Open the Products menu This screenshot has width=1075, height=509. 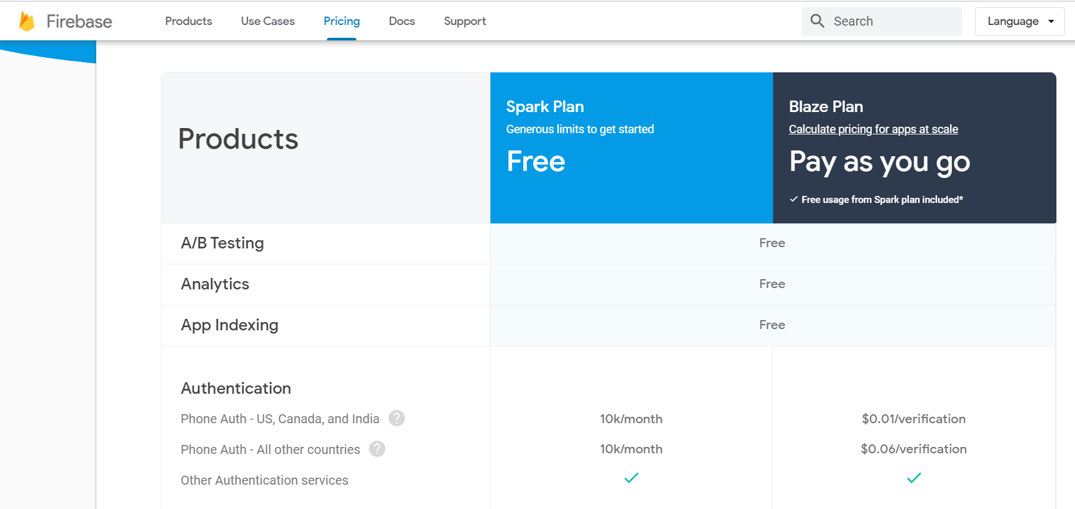[x=188, y=21]
